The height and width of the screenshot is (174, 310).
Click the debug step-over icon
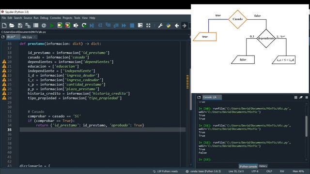[x=100, y=26]
